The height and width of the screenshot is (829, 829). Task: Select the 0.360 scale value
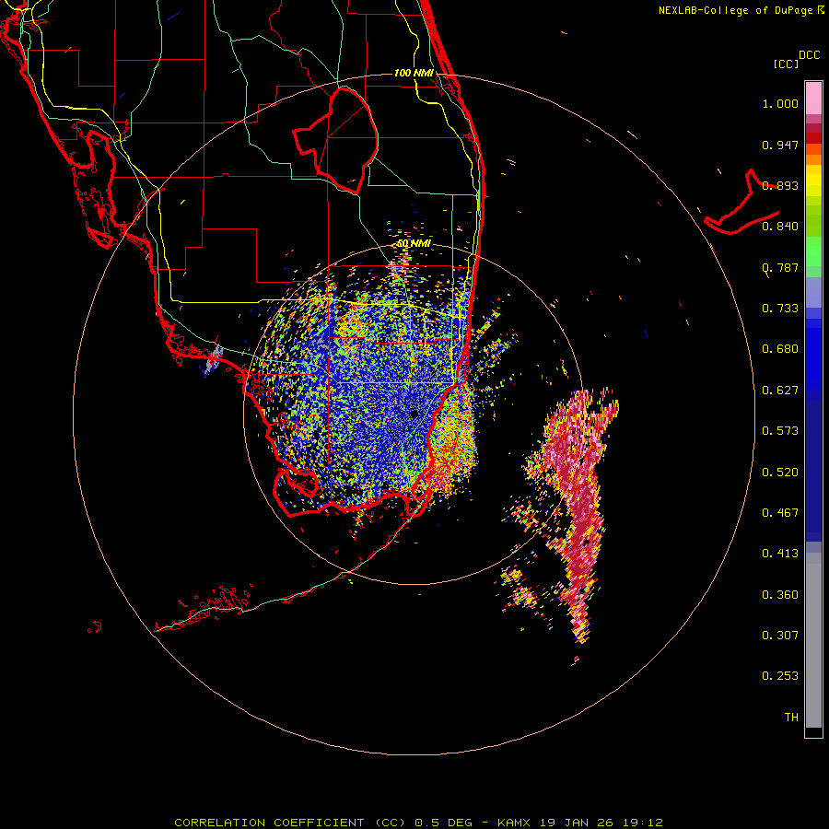[780, 595]
